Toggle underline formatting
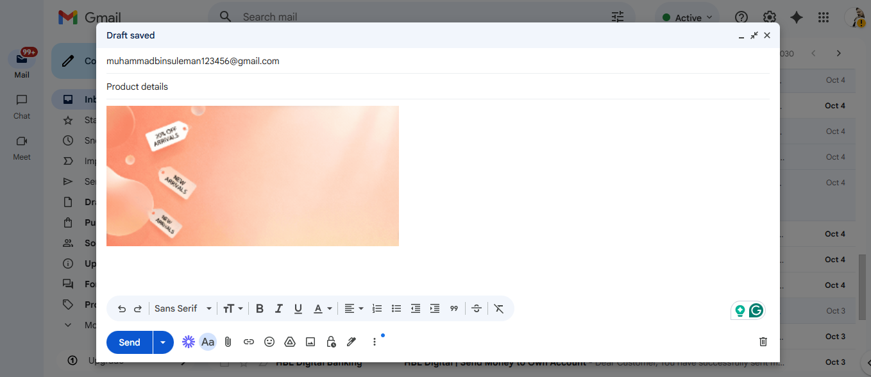 point(298,308)
